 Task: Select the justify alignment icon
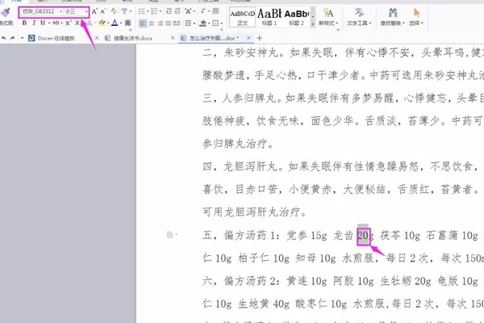coord(169,23)
